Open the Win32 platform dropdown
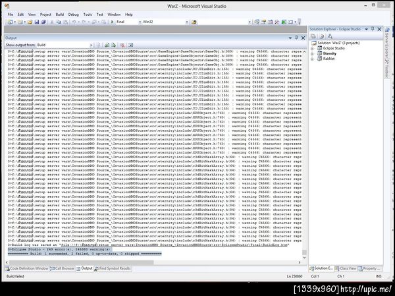This screenshot has width=395, height=296. pyautogui.click(x=187, y=22)
